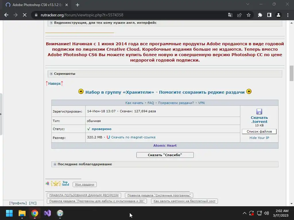Click the globe app icon on taskbar

(60, 213)
